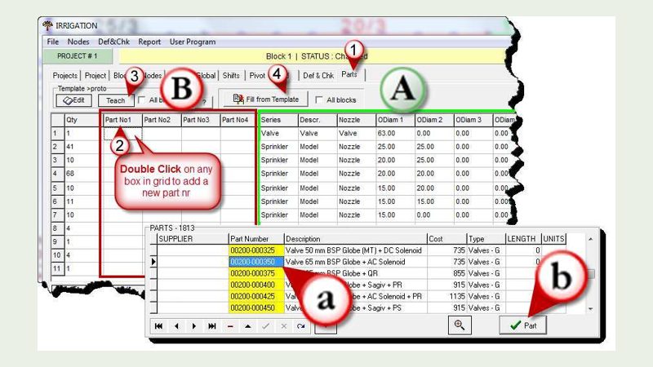Click the Descr. column header
Screen dimensions: 653x367
pyautogui.click(x=318, y=120)
